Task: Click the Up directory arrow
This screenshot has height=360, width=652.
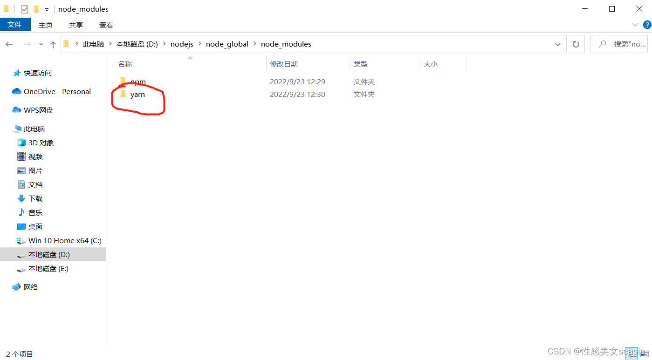Action: tap(53, 44)
